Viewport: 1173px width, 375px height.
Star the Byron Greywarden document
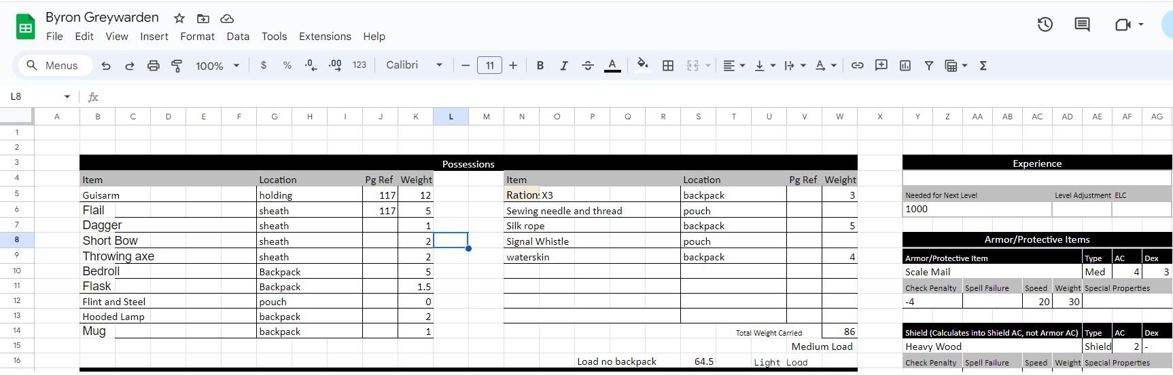[179, 18]
